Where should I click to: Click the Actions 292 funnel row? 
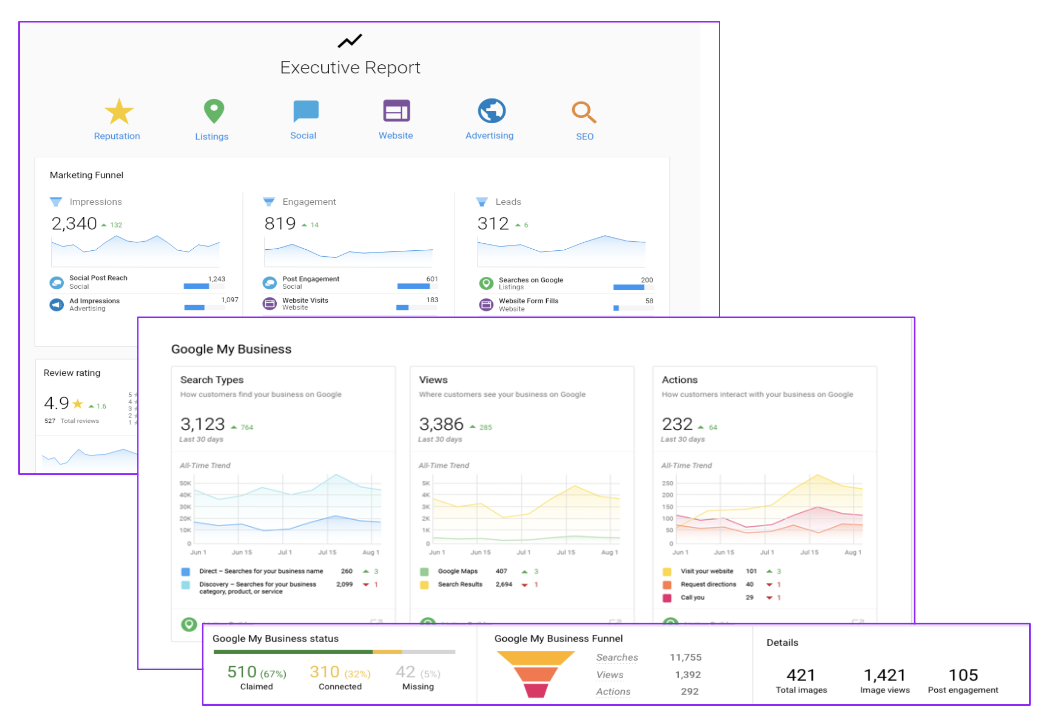tap(649, 691)
